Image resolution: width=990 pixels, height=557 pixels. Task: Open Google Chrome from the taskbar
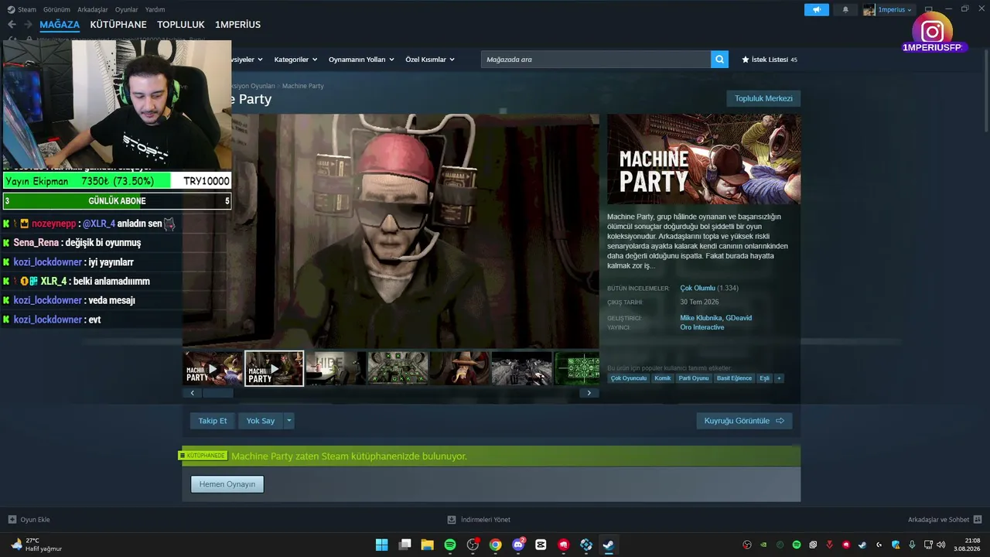(x=495, y=545)
